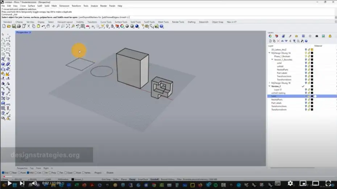Mute the video volume
Image resolution: width=337 pixels, height=189 pixels.
(x=34, y=183)
